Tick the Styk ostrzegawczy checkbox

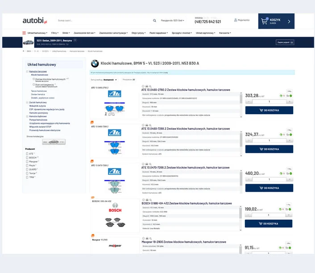[34, 85]
